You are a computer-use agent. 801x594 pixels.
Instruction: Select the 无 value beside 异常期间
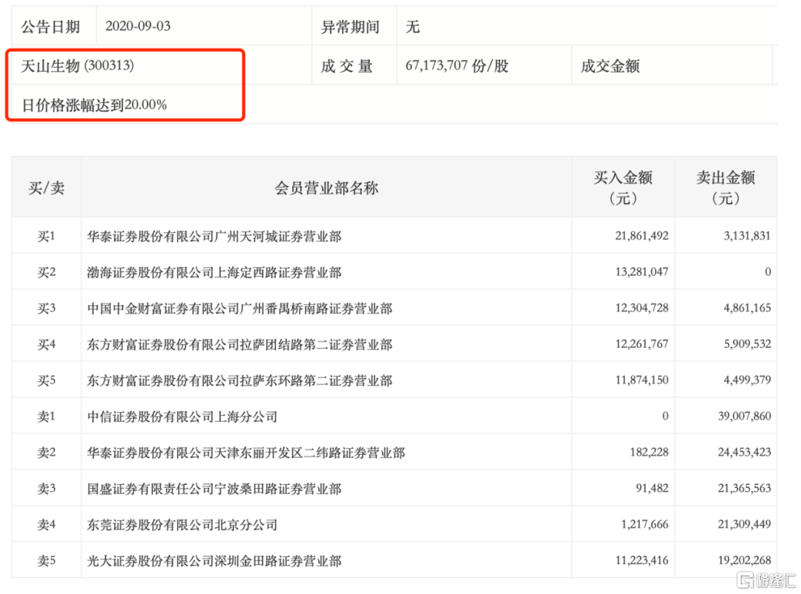[x=413, y=27]
